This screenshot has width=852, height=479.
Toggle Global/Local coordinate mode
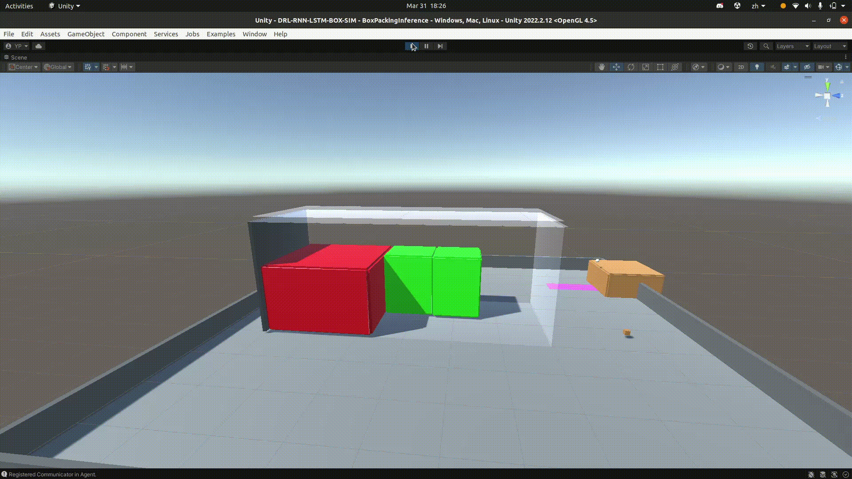57,67
